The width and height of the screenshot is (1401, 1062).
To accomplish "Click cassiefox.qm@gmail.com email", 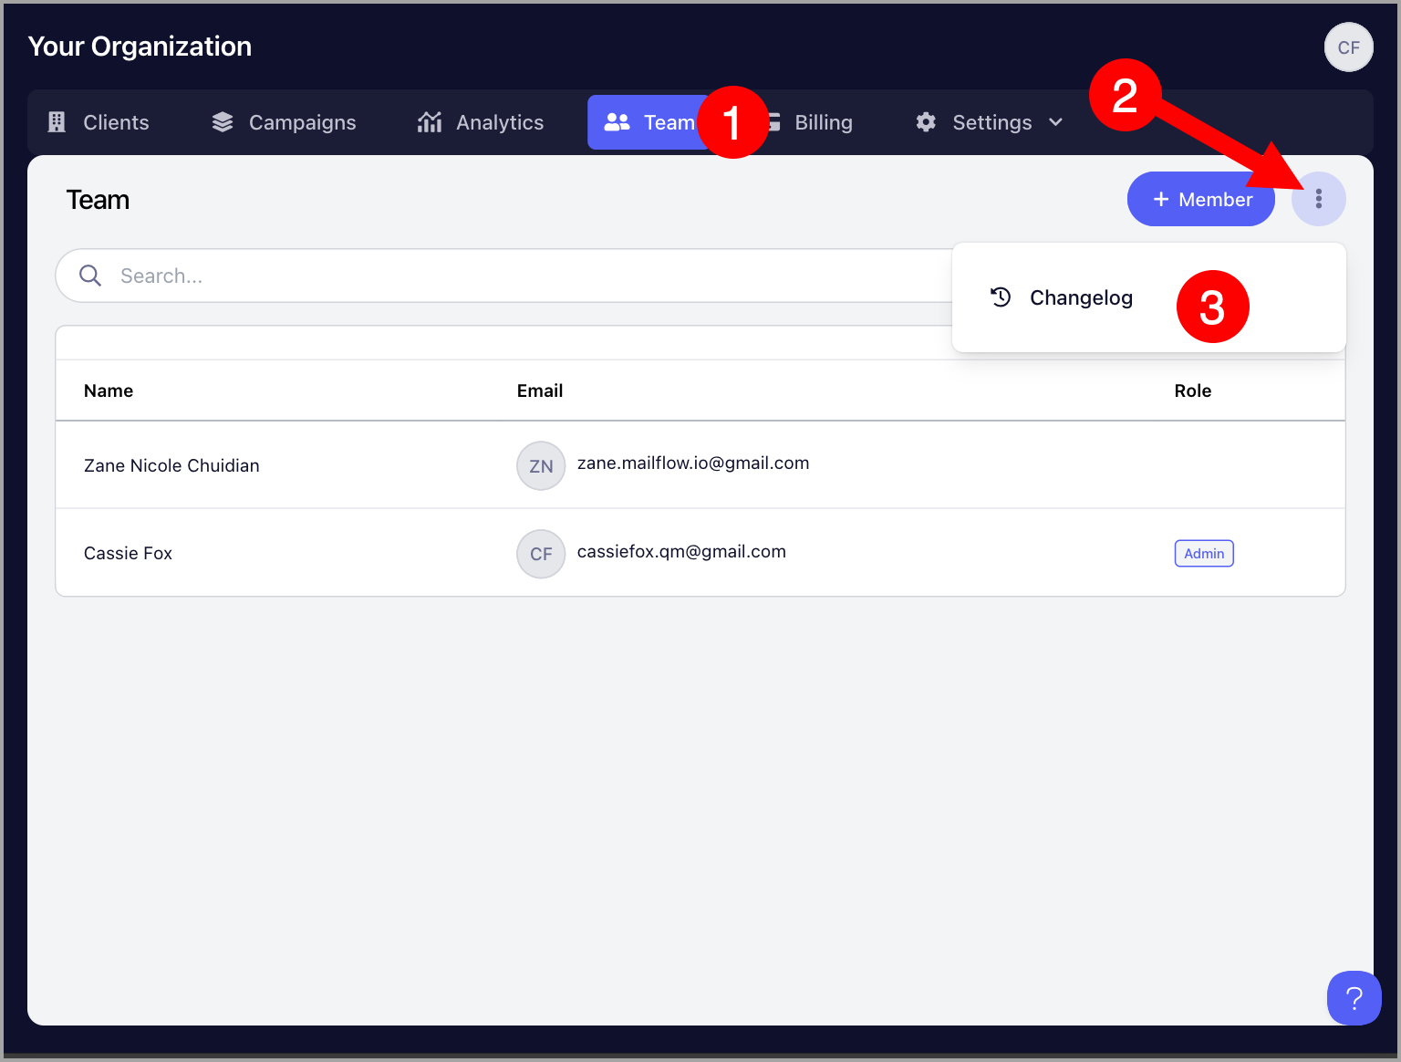I will 681,551.
